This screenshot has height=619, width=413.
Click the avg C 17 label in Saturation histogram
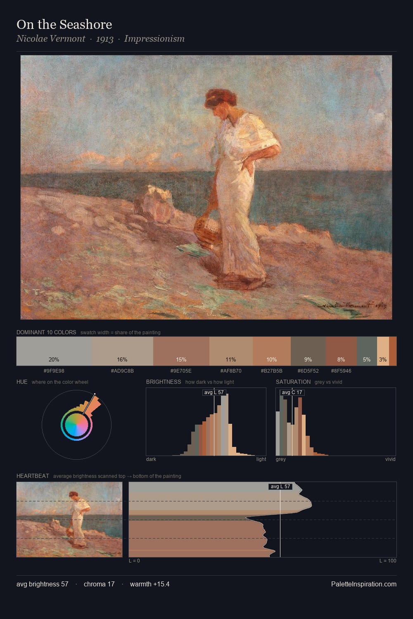(292, 392)
